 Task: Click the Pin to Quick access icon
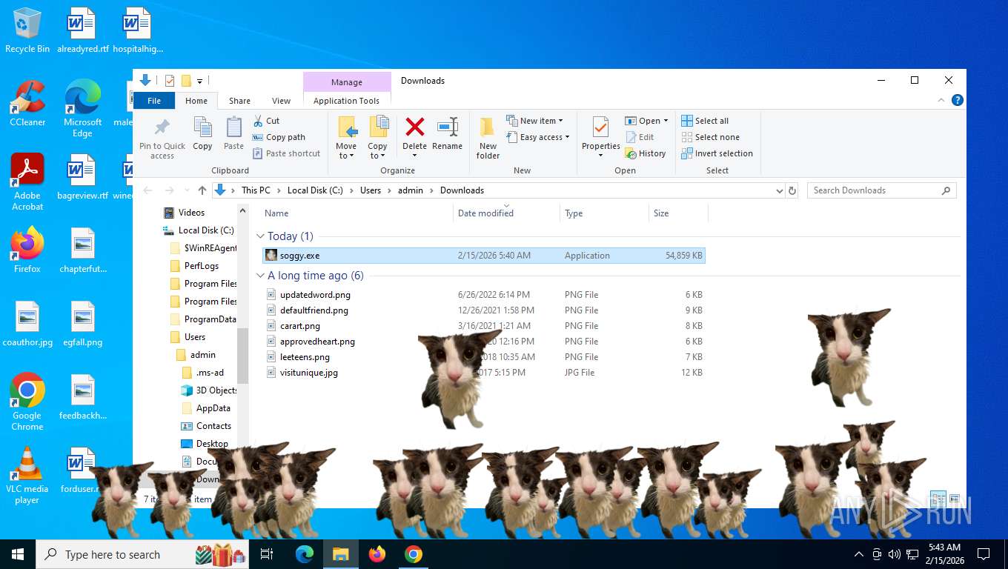click(162, 138)
